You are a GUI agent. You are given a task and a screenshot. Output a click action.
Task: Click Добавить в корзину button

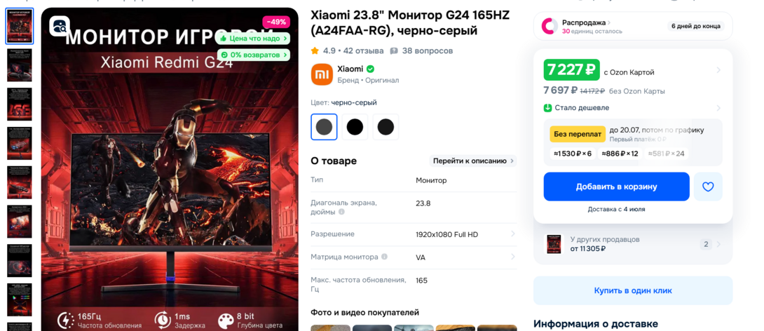tap(616, 187)
